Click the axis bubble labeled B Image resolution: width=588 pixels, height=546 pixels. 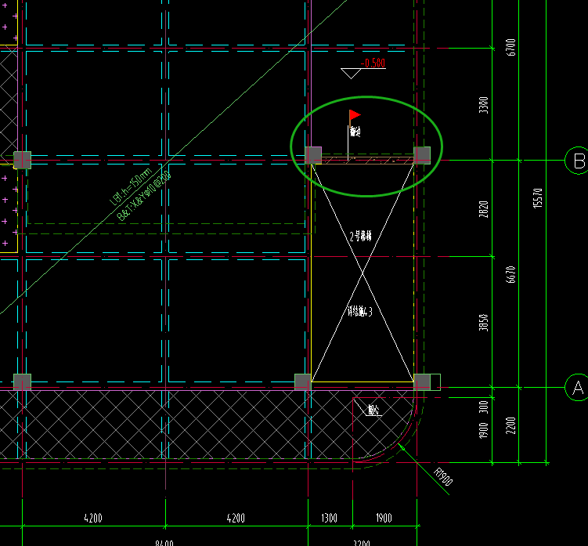tap(577, 161)
